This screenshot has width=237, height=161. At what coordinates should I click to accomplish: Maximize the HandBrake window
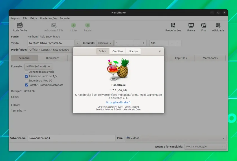click(218, 13)
